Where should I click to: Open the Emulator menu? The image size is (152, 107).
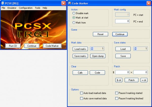(12, 8)
